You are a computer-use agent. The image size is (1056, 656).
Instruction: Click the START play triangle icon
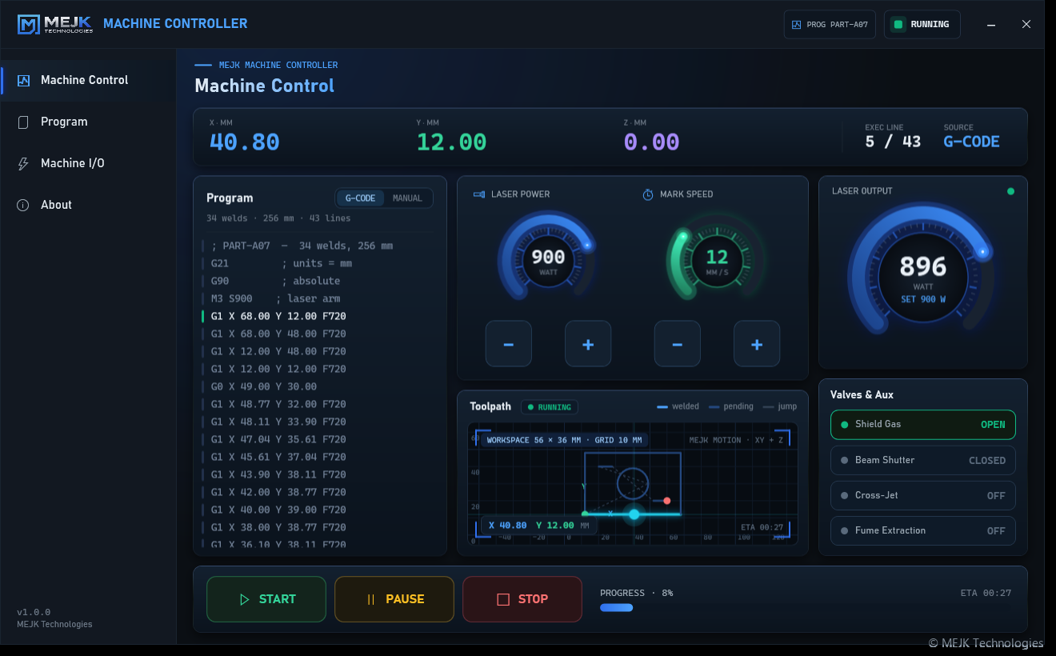245,599
